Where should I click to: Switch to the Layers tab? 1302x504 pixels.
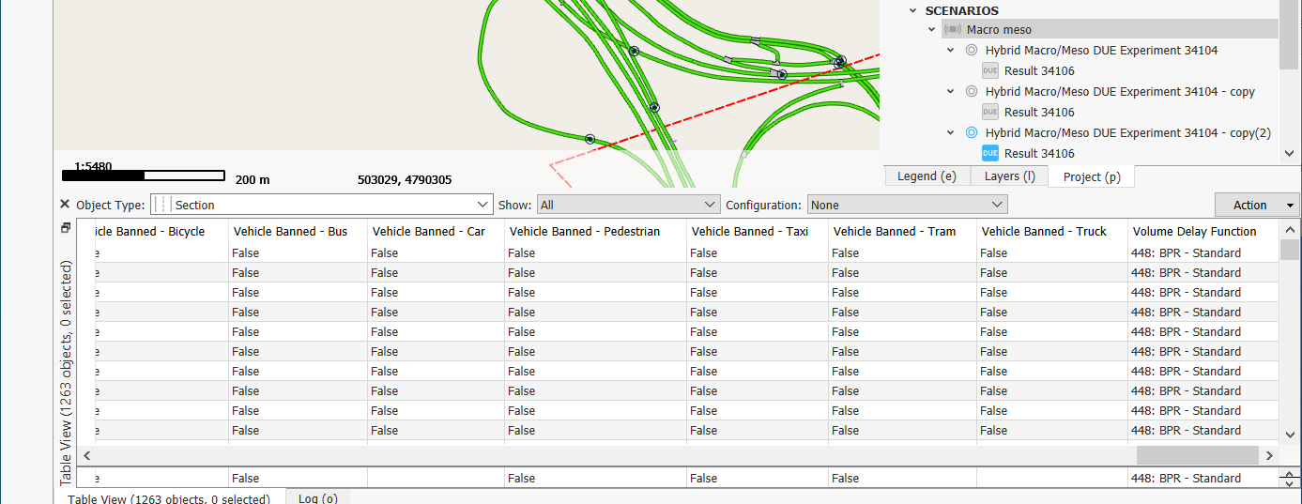coord(1009,176)
